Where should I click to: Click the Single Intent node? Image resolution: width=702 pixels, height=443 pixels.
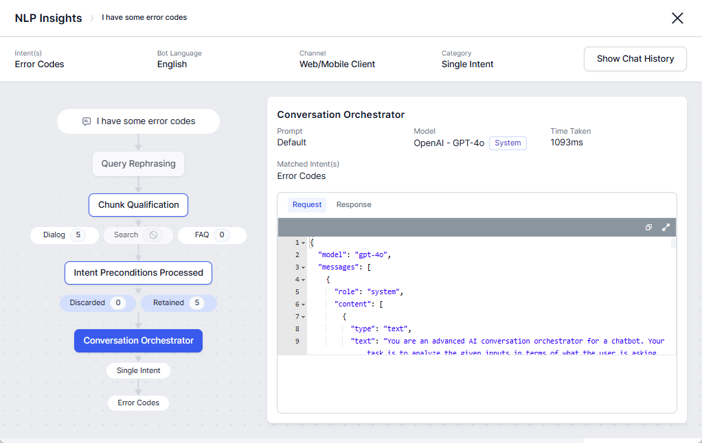tap(138, 370)
